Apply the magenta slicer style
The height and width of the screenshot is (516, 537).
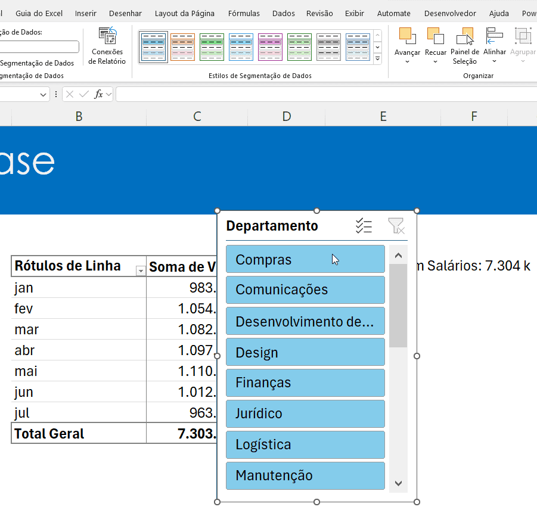pyautogui.click(x=270, y=47)
